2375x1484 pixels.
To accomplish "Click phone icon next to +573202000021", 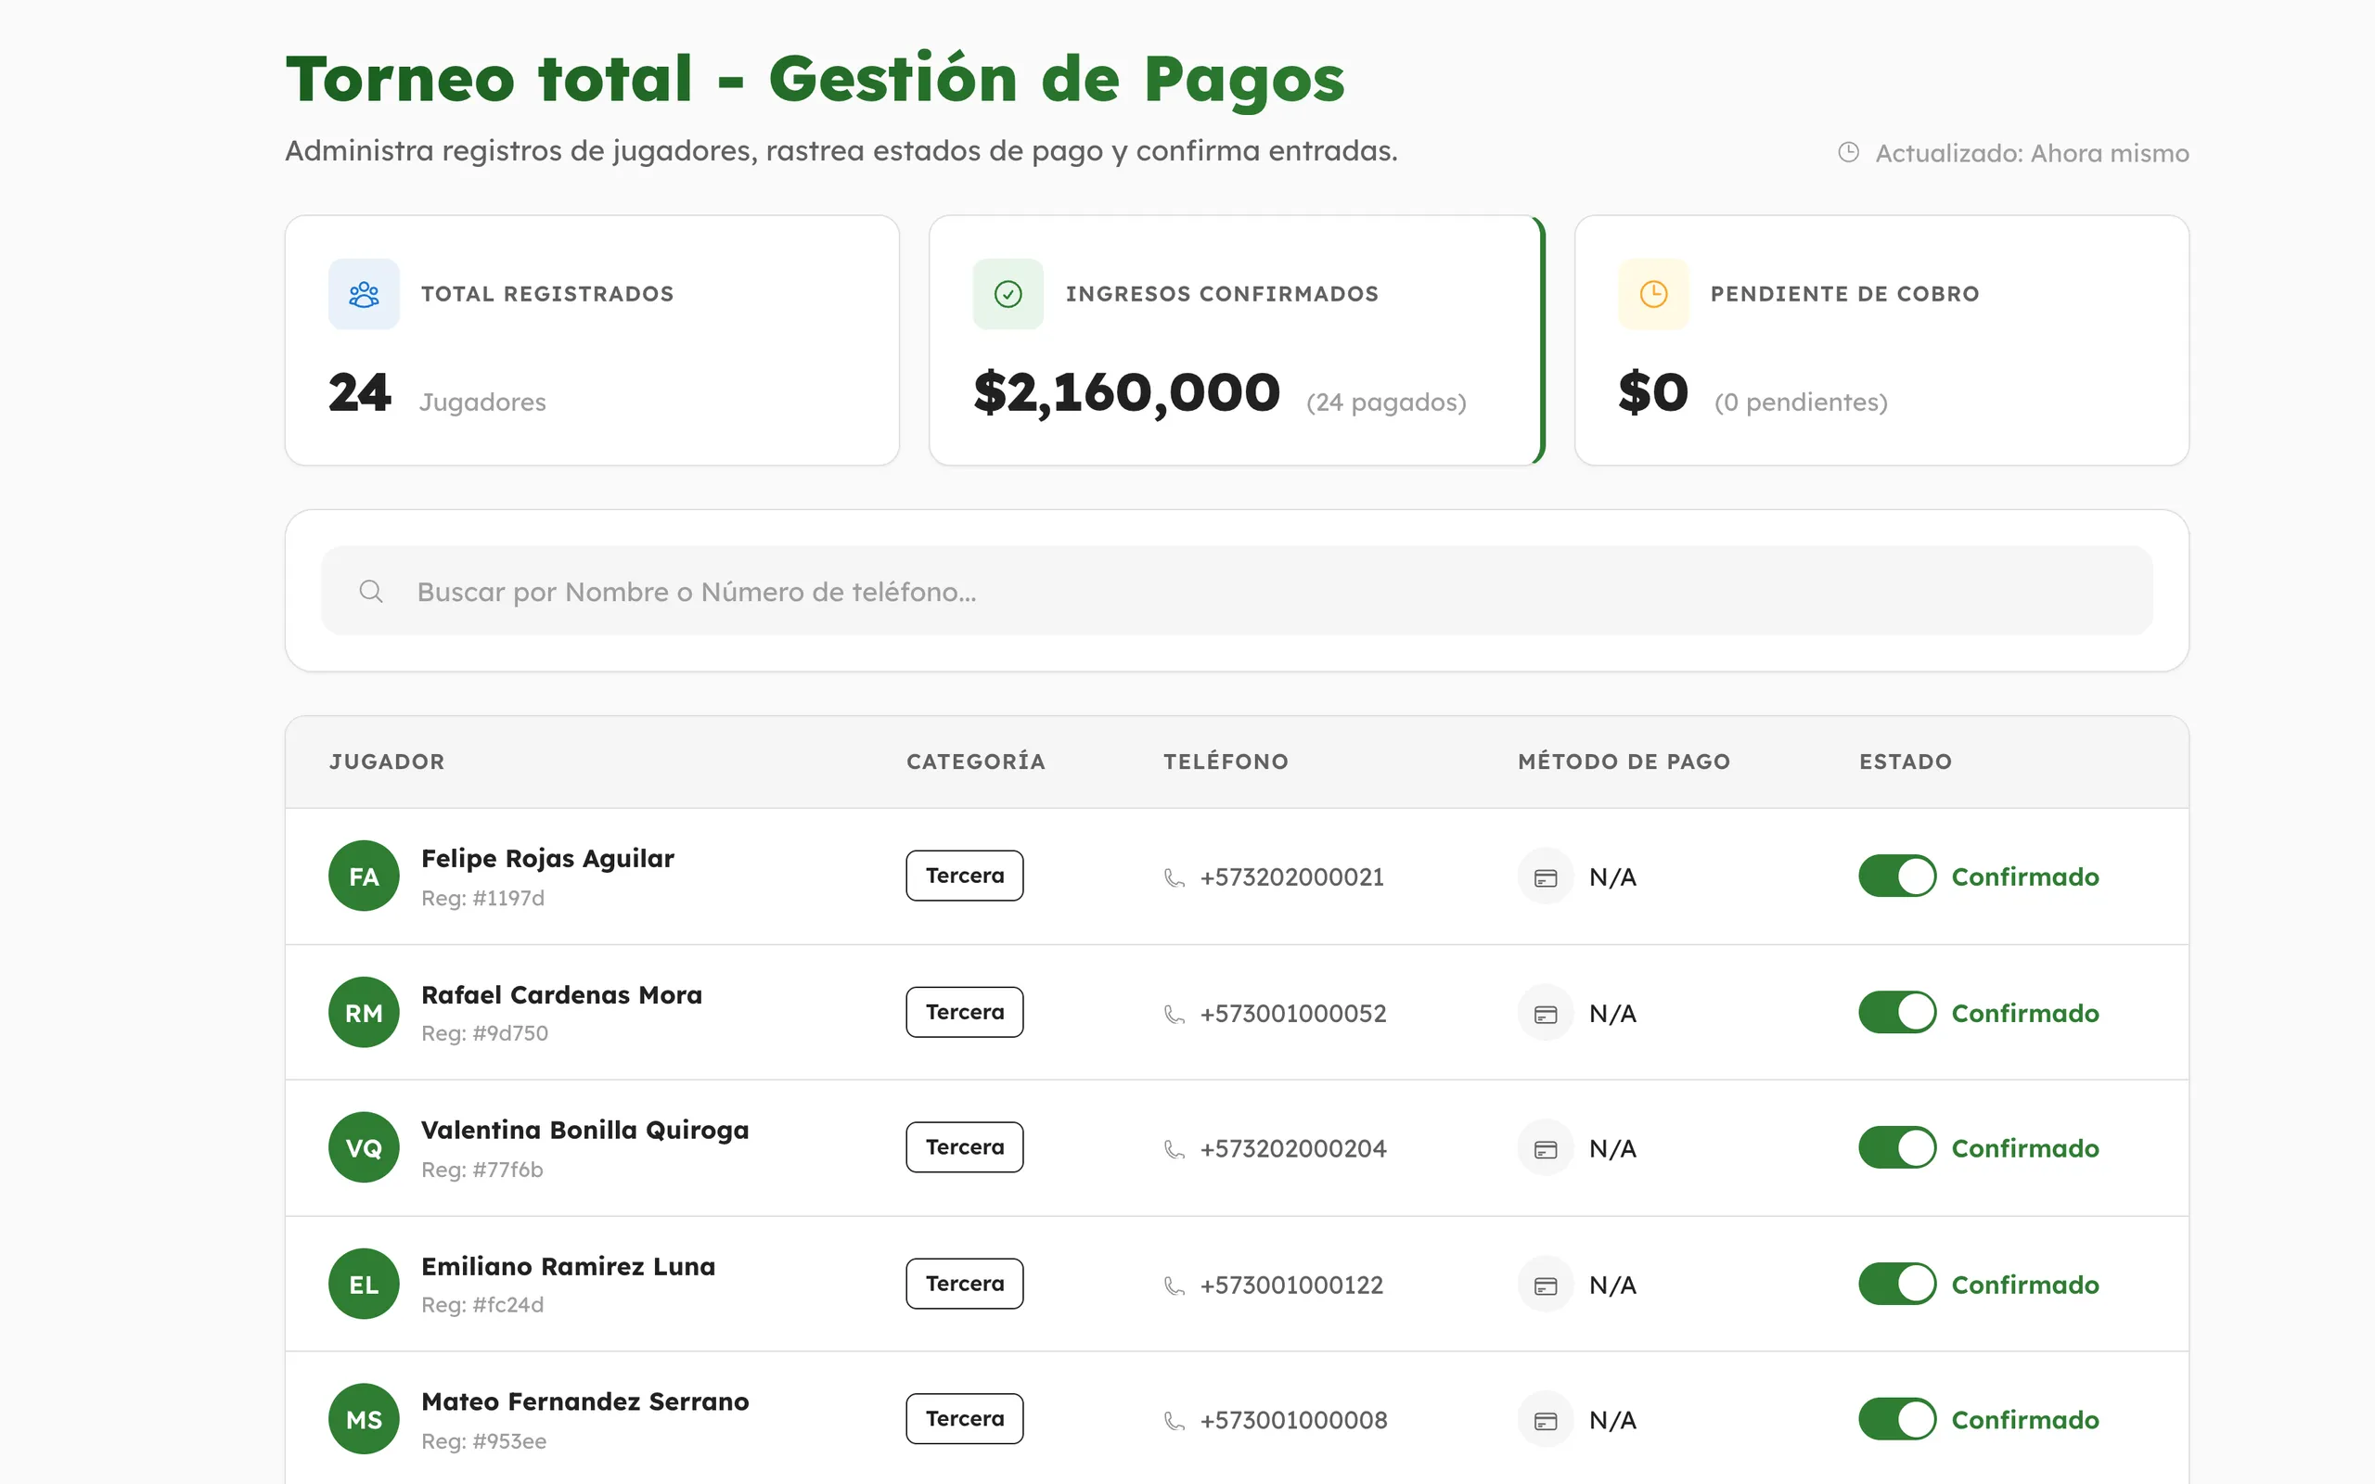I will tap(1174, 877).
